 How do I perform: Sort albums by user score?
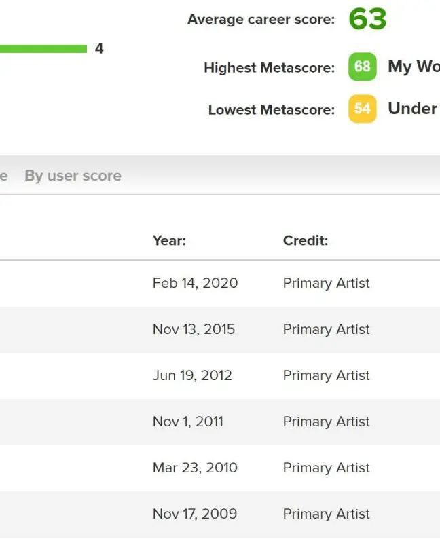click(x=73, y=176)
